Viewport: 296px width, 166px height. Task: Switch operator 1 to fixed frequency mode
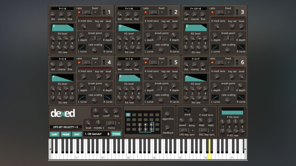pyautogui.click(x=87, y=12)
